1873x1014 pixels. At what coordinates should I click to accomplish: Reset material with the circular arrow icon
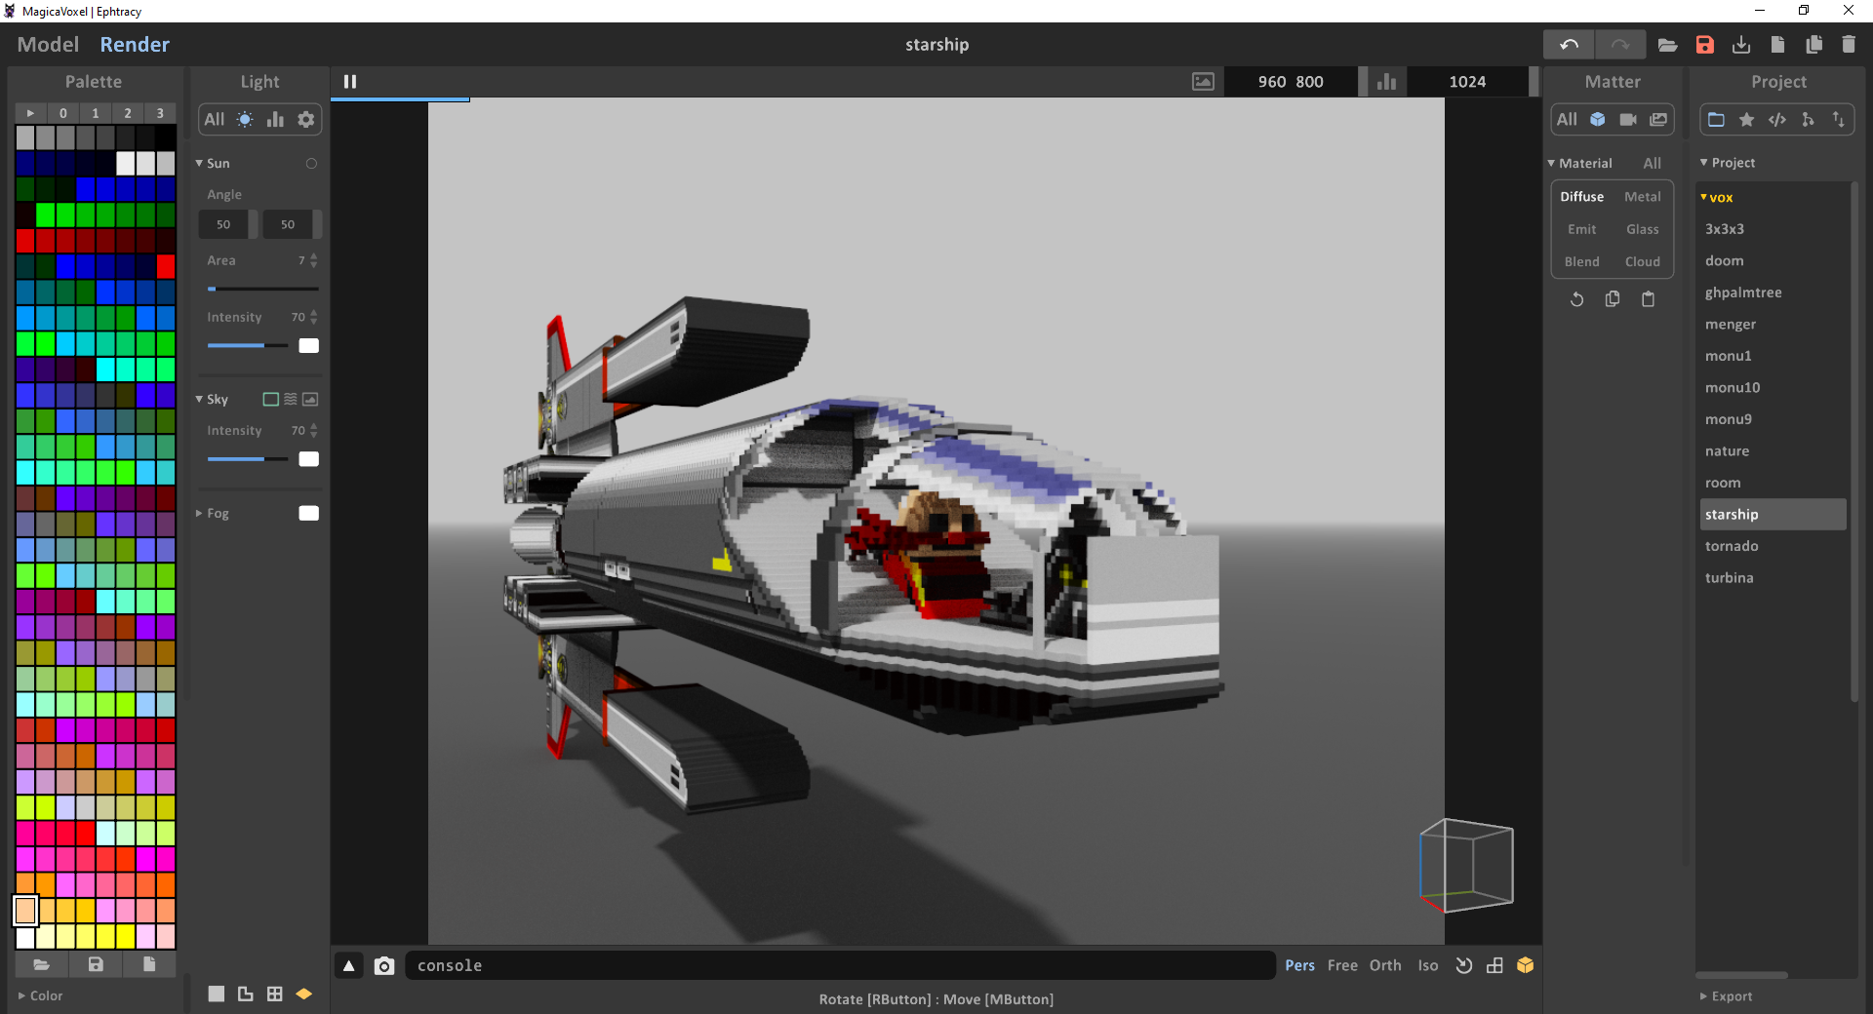pyautogui.click(x=1576, y=299)
